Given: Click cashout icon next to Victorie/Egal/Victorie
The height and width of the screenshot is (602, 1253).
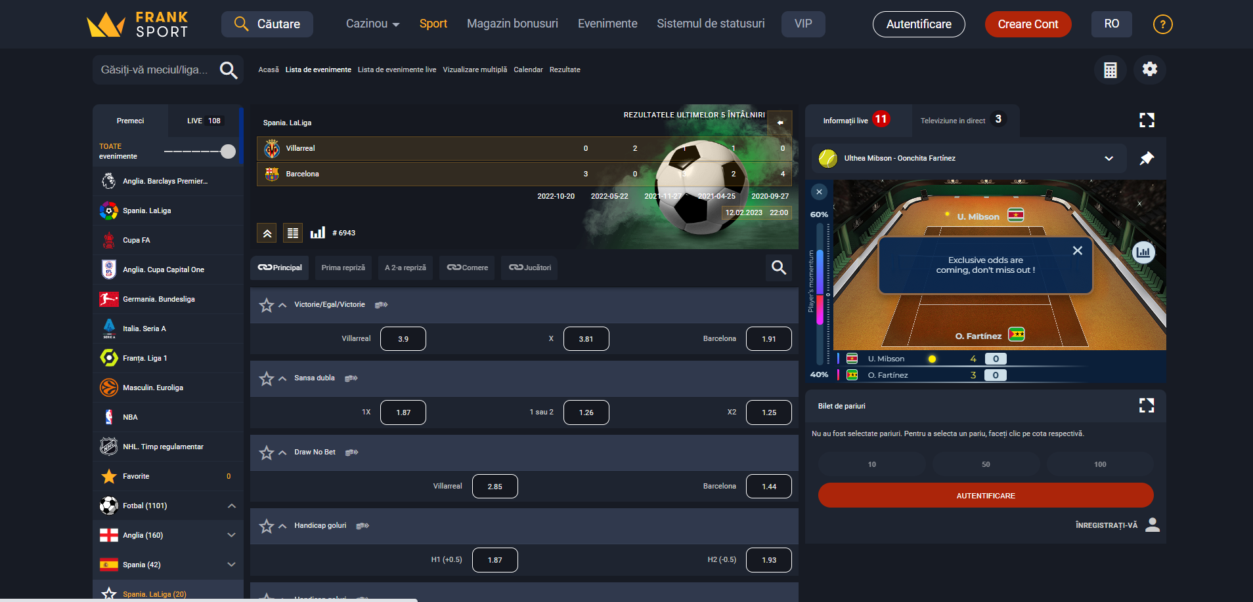Looking at the screenshot, I should pos(382,305).
